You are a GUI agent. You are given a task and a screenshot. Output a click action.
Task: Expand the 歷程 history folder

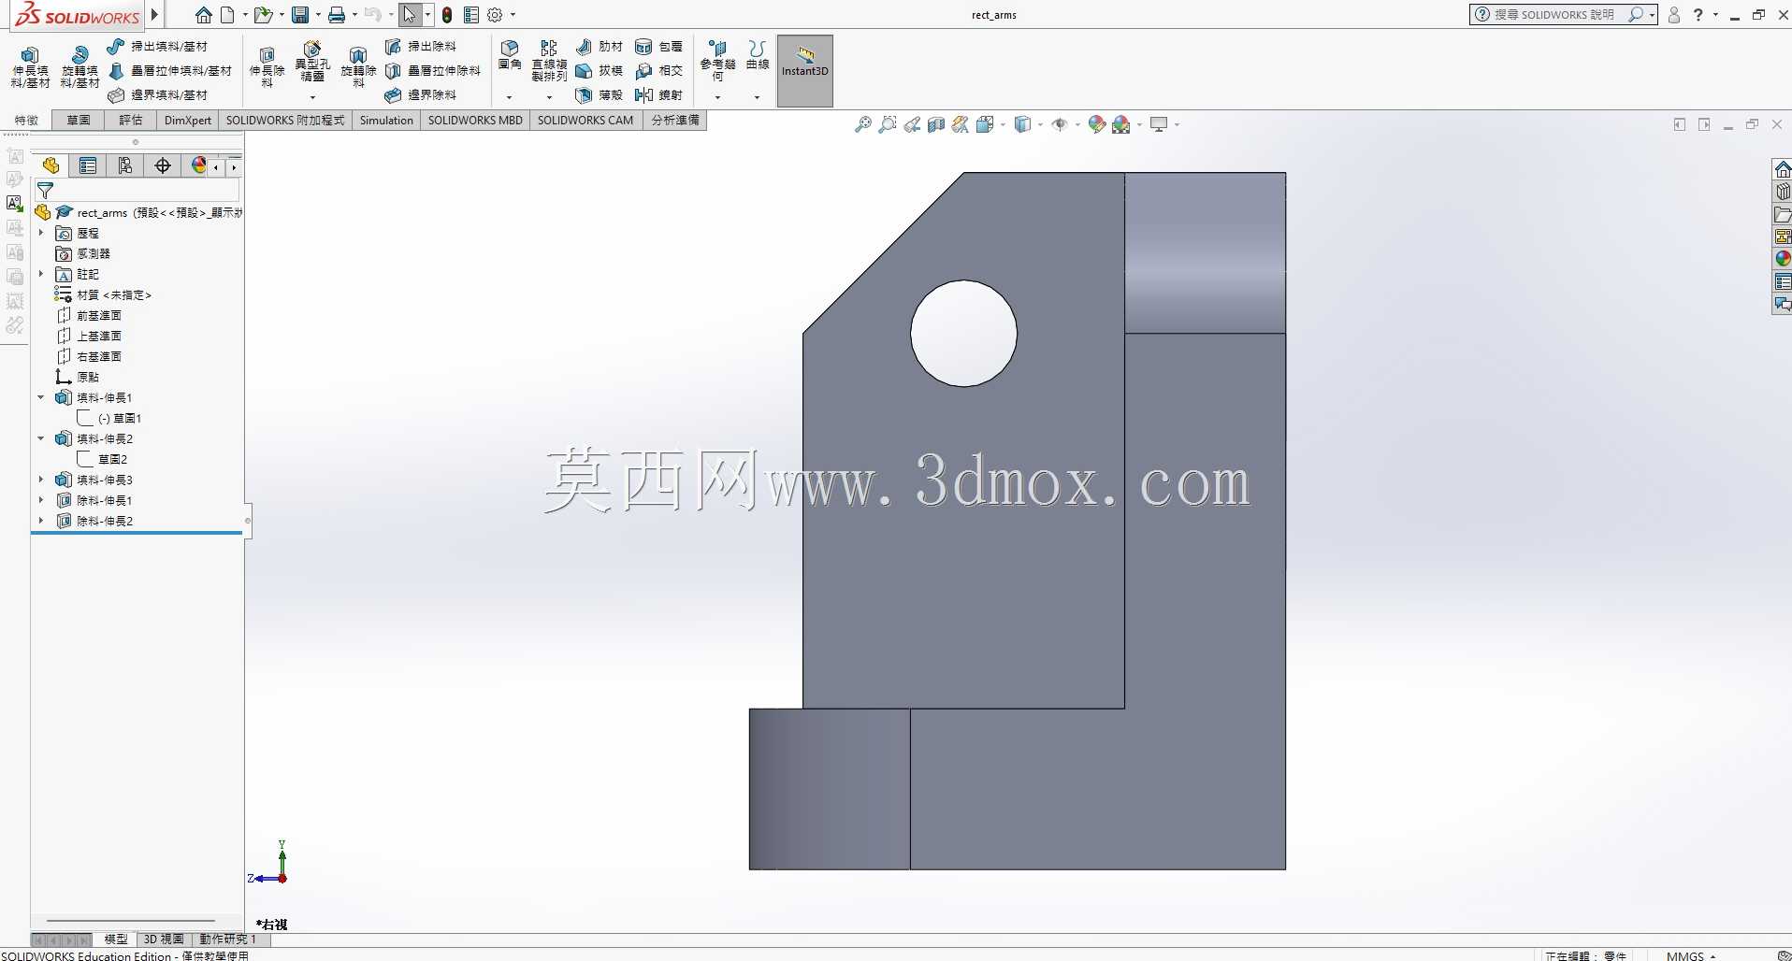41,233
